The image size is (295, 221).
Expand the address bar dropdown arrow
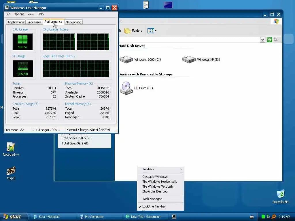pos(263,40)
